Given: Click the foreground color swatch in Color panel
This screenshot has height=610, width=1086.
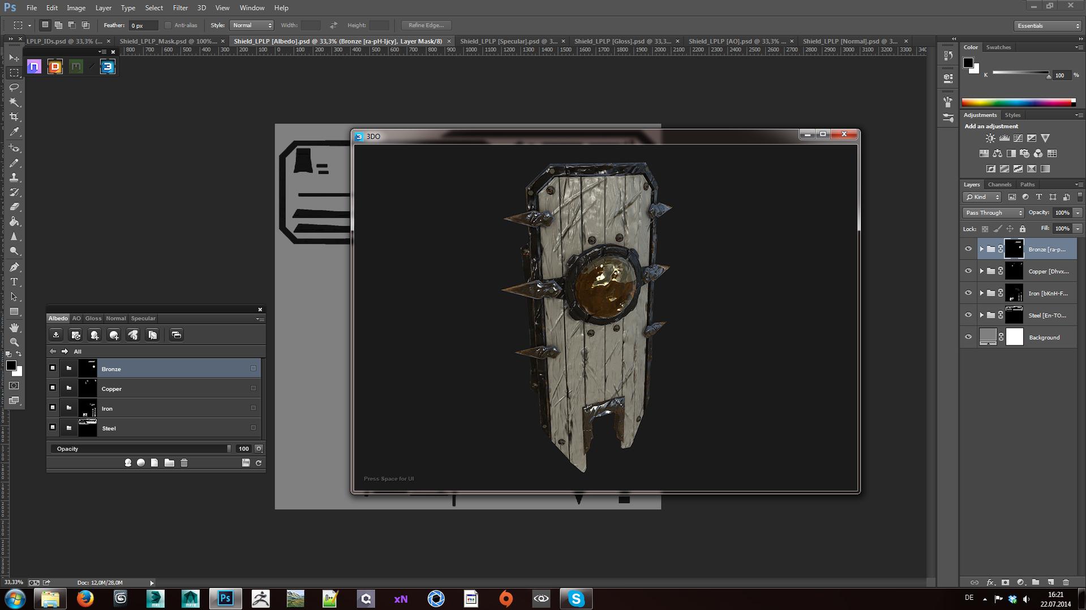Looking at the screenshot, I should click(x=968, y=63).
